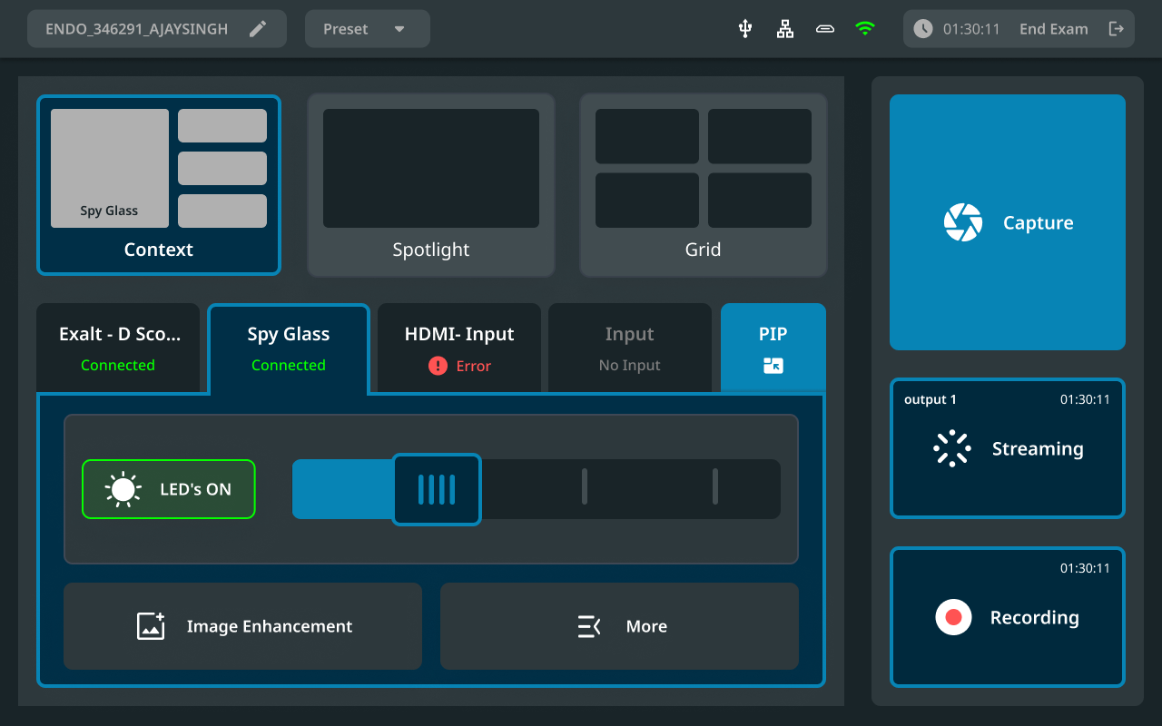Viewport: 1162px width, 726px height.
Task: Click the streaming spinner icon
Action: point(952,448)
